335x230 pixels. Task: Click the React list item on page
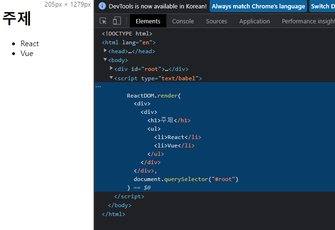pyautogui.click(x=29, y=44)
